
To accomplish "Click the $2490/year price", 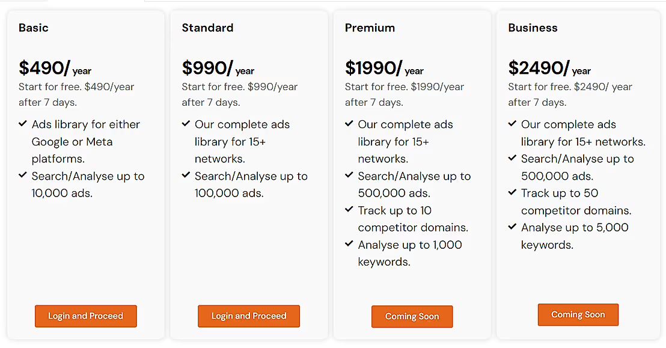I will coord(549,68).
